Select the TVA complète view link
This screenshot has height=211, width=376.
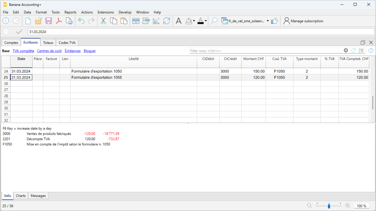[23, 51]
